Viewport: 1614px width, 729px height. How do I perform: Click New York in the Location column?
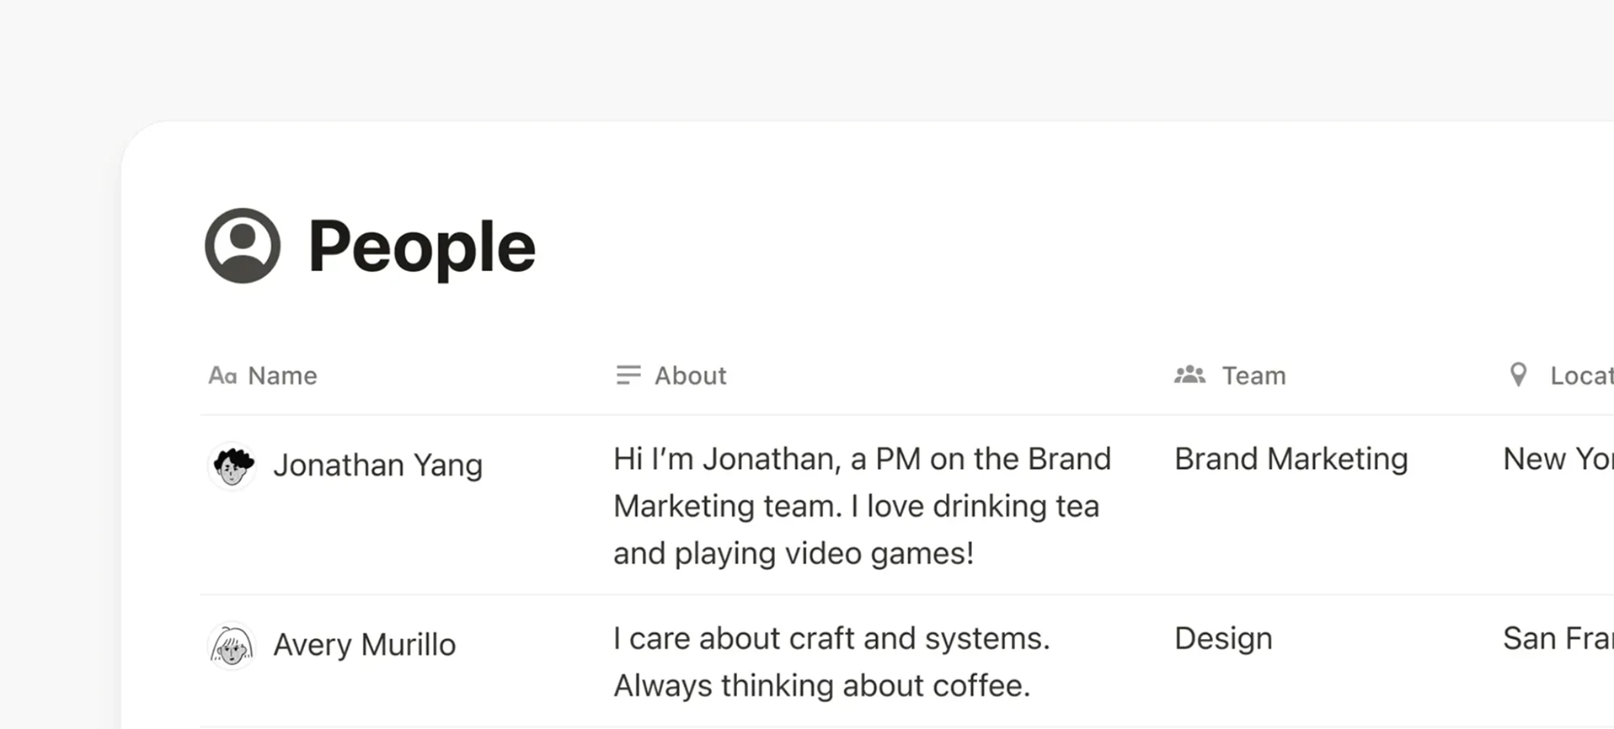pyautogui.click(x=1558, y=459)
